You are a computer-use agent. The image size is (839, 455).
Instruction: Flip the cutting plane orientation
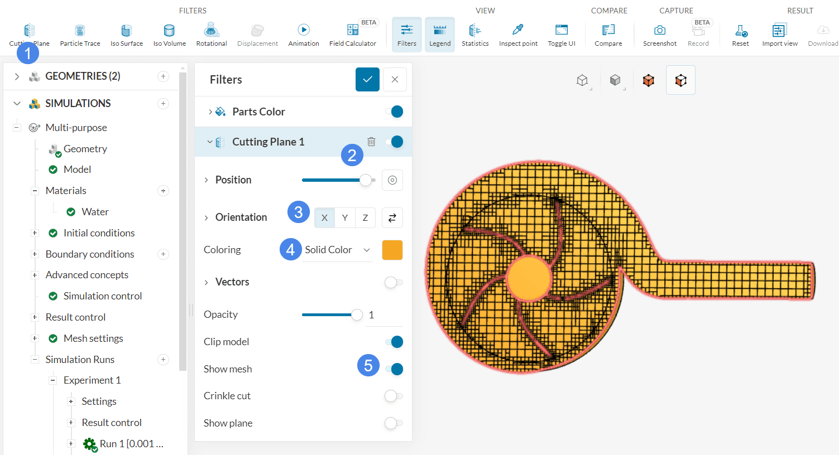coord(392,217)
